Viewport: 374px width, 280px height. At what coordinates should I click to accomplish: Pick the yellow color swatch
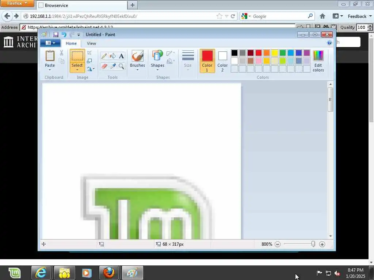point(275,53)
